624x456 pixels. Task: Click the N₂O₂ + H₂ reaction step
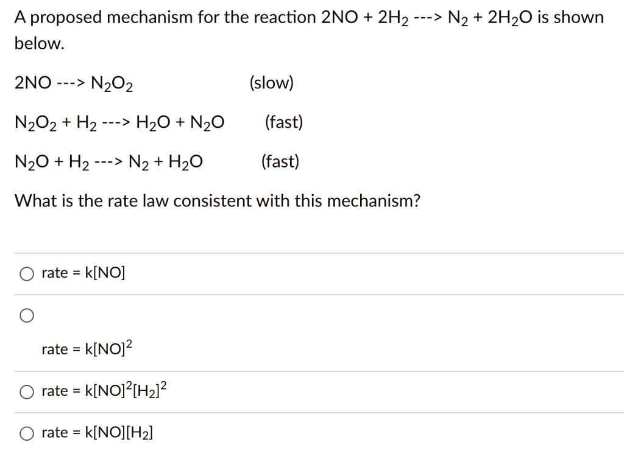[120, 122]
